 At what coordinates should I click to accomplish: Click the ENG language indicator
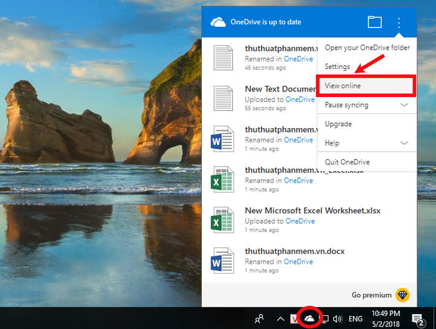pos(356,318)
